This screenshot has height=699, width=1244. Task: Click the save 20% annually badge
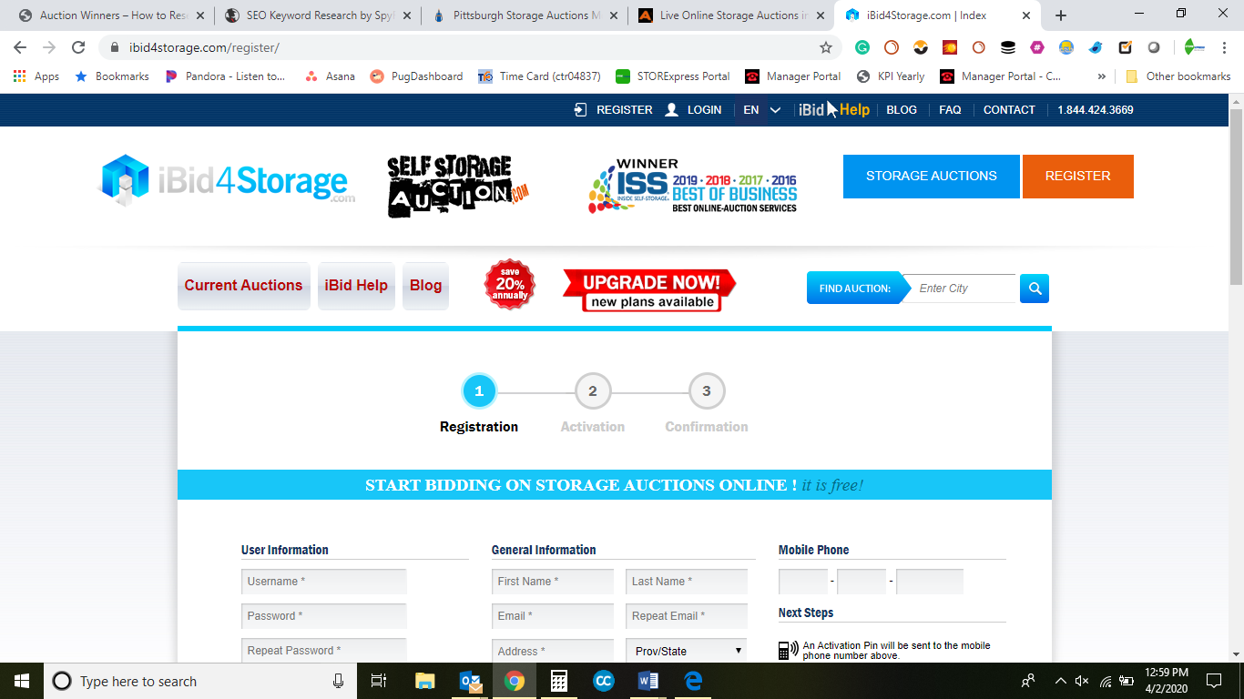click(510, 284)
